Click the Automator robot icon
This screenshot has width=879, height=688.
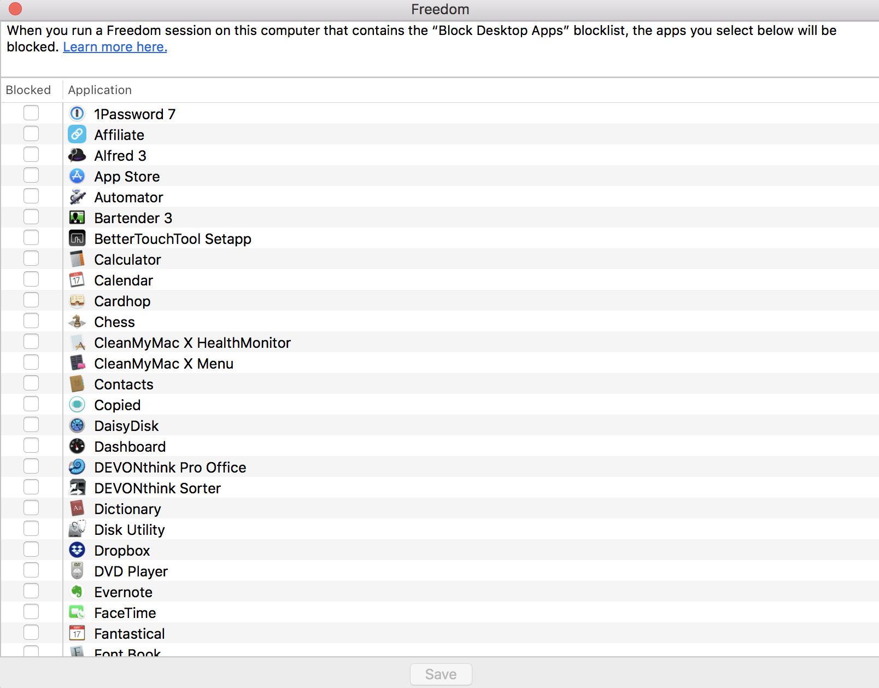[x=77, y=196]
